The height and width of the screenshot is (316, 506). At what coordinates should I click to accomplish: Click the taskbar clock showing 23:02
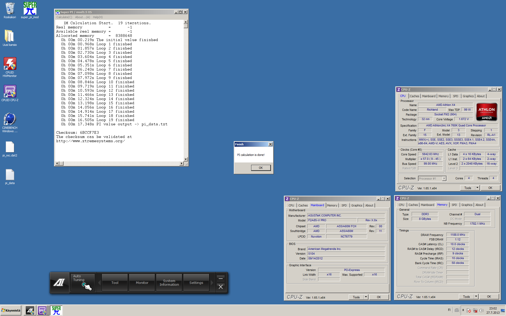[x=493, y=310]
